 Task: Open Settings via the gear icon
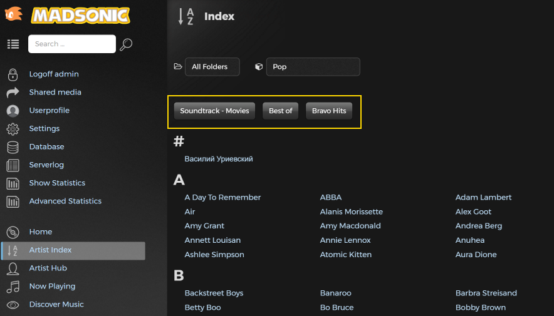[x=13, y=129]
